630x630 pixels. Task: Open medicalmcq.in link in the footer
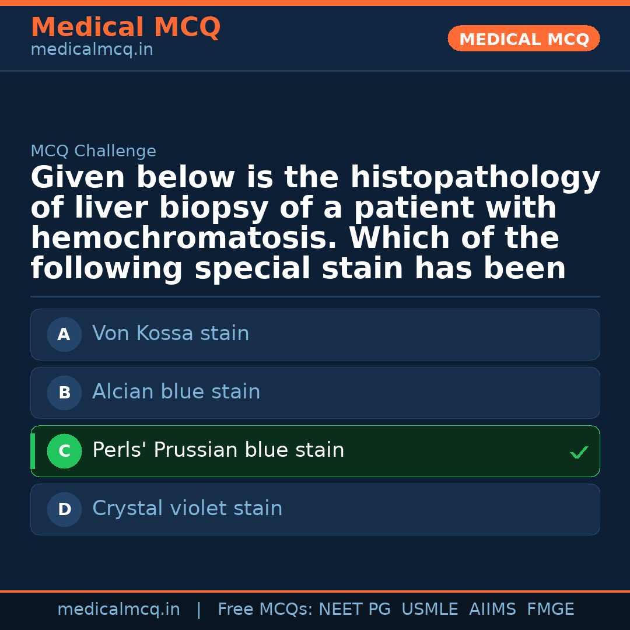click(118, 610)
